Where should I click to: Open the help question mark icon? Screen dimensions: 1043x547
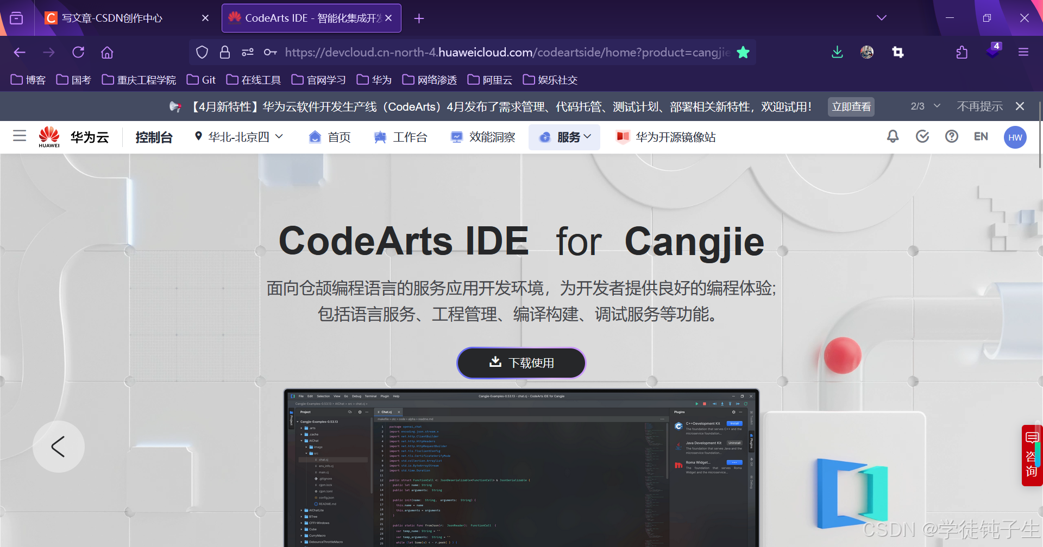point(951,136)
